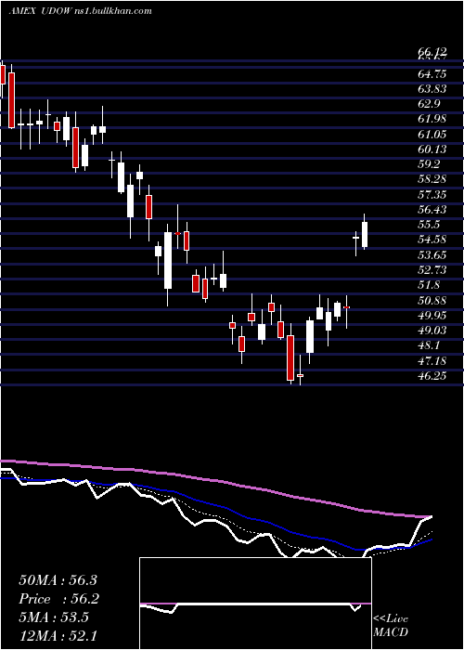Click the 61.05 price axis label
Screen dimensions: 464x650
(x=432, y=135)
